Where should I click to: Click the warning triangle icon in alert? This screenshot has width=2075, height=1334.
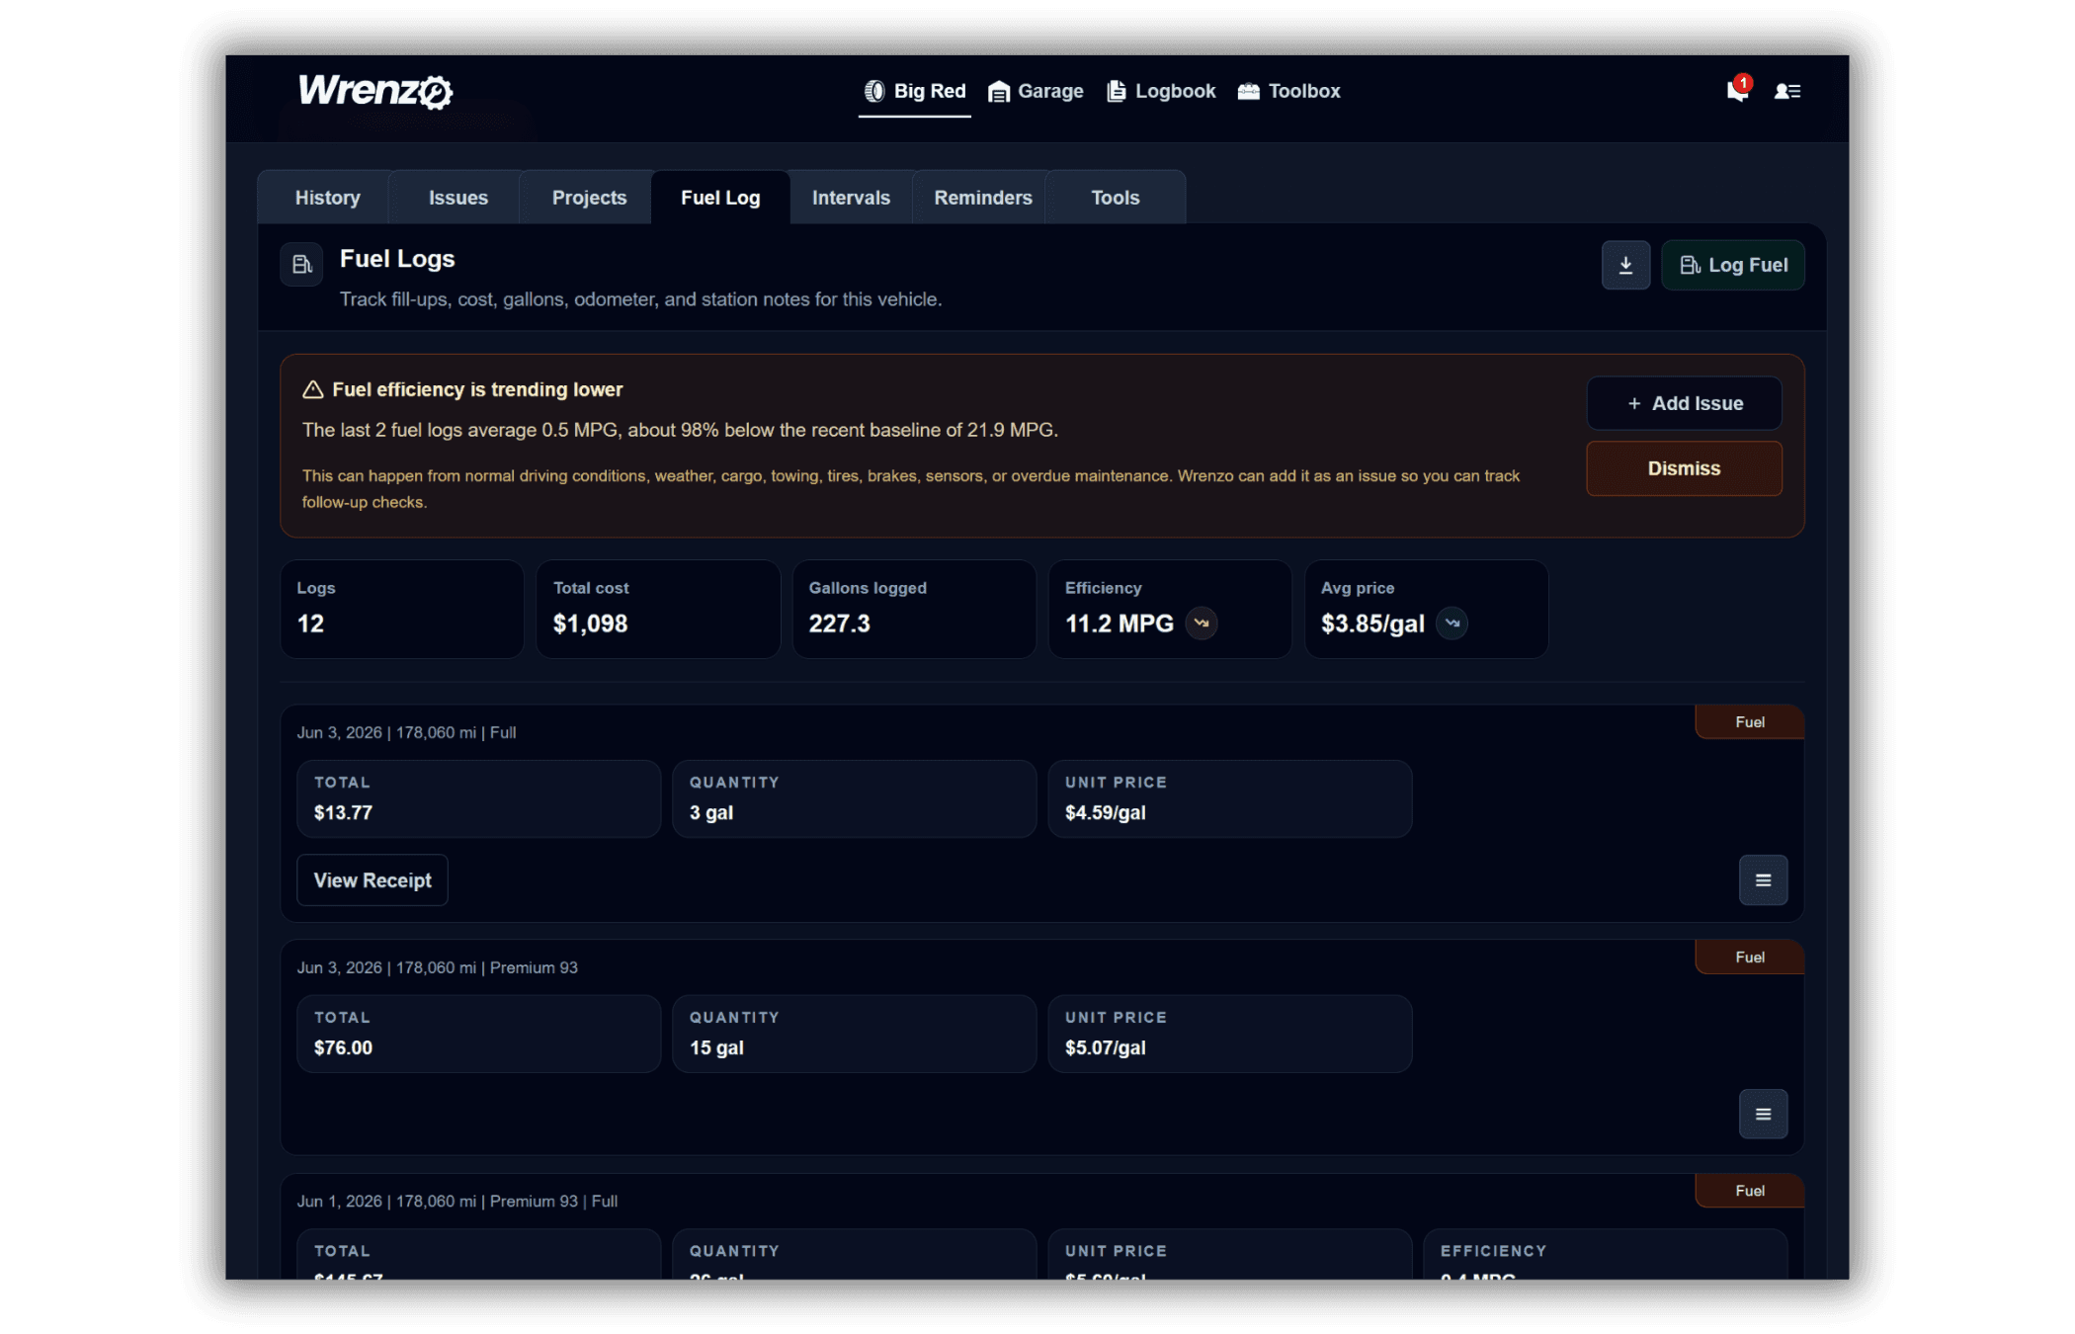coord(312,389)
